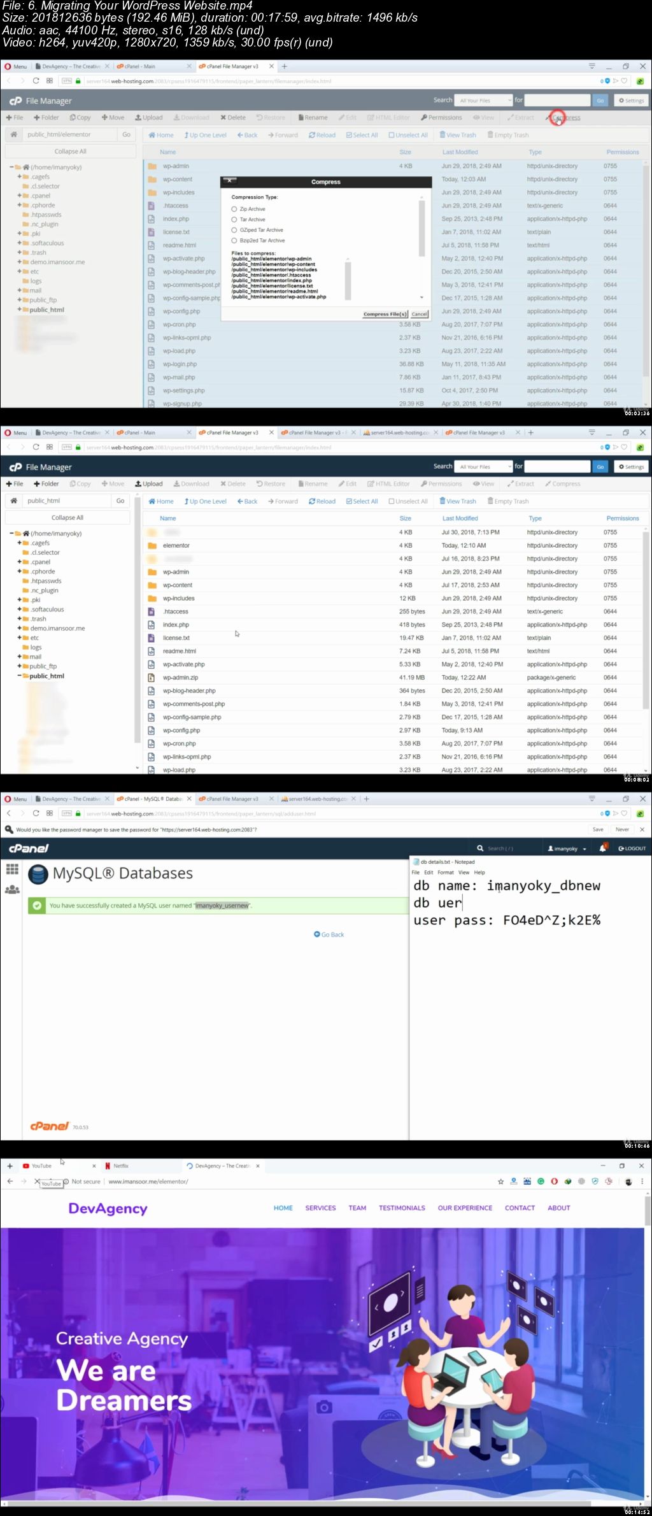This screenshot has width=652, height=1516.
Task: Select the Zip Archive compression type
Action: coord(234,209)
